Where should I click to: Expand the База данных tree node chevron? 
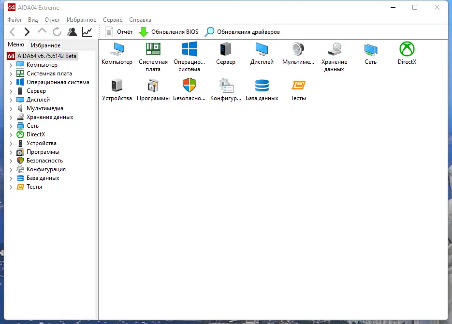click(x=11, y=178)
